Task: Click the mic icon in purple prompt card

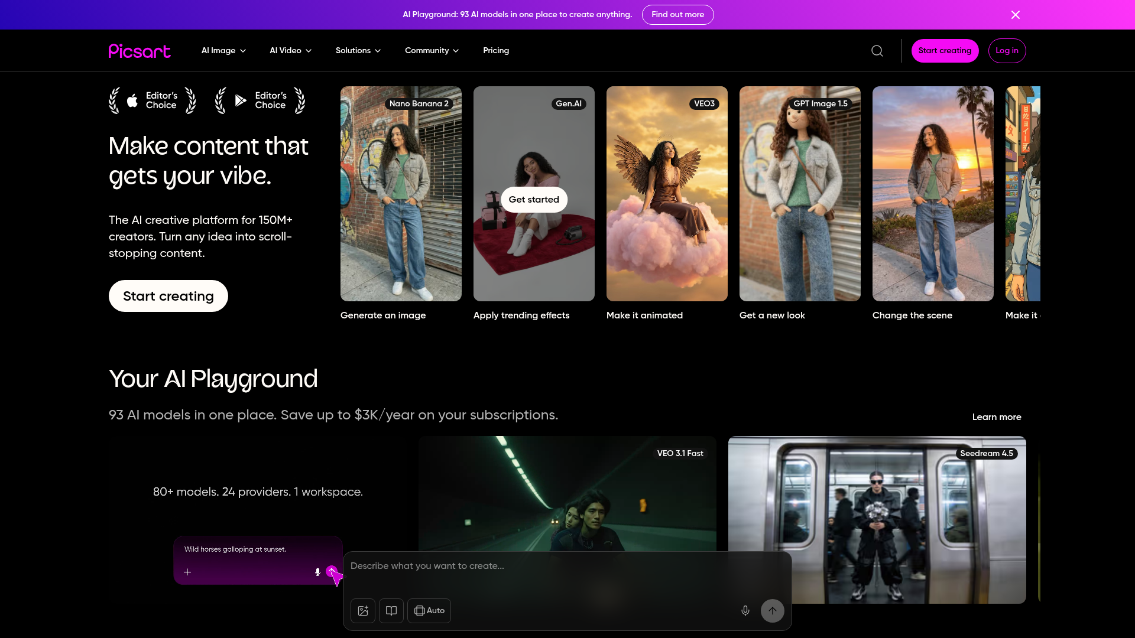Action: tap(317, 572)
